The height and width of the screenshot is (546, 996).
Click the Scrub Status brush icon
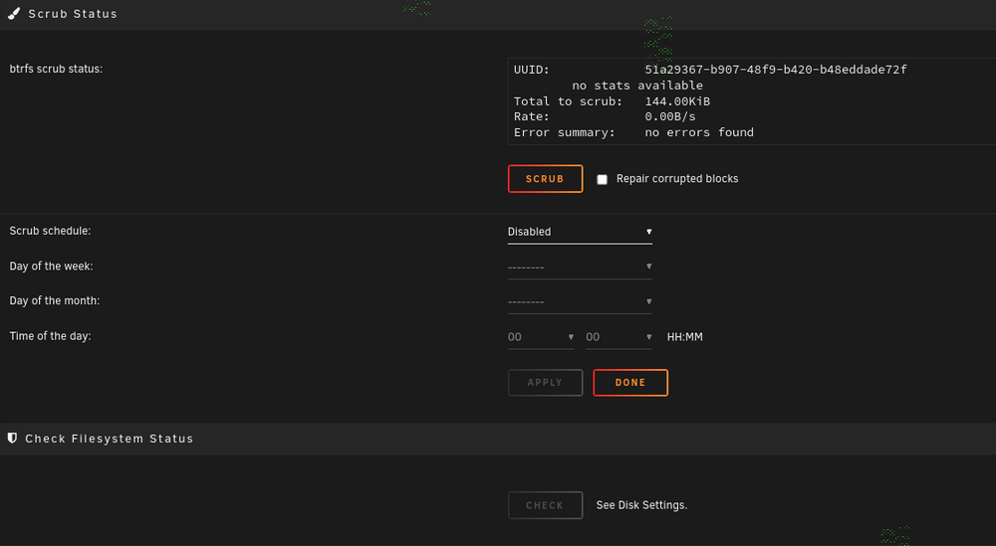tap(14, 13)
